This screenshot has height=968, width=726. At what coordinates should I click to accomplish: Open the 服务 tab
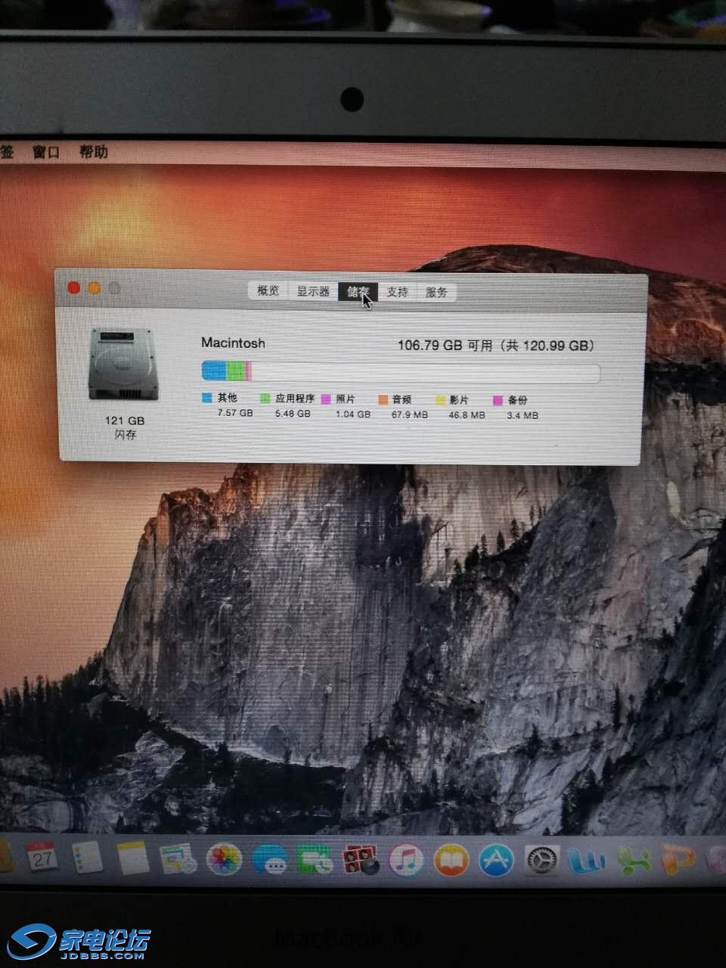tap(436, 293)
